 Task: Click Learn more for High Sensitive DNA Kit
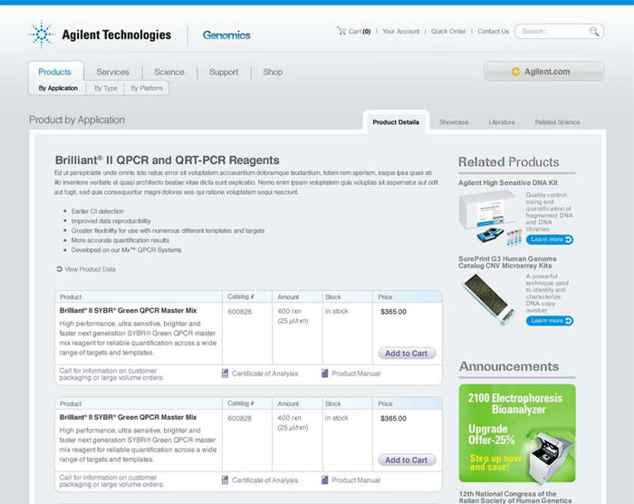550,239
